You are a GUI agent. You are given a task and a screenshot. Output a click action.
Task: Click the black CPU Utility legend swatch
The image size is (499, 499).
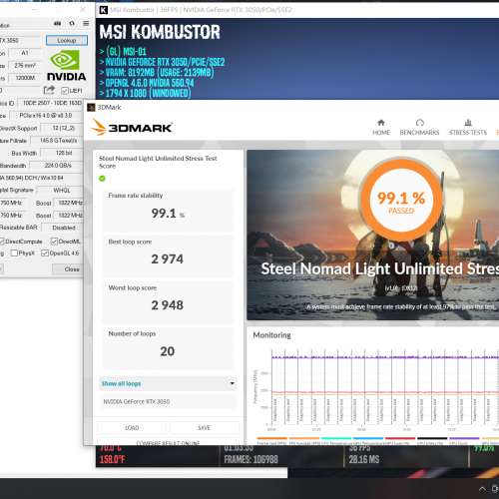pyautogui.click(x=432, y=438)
